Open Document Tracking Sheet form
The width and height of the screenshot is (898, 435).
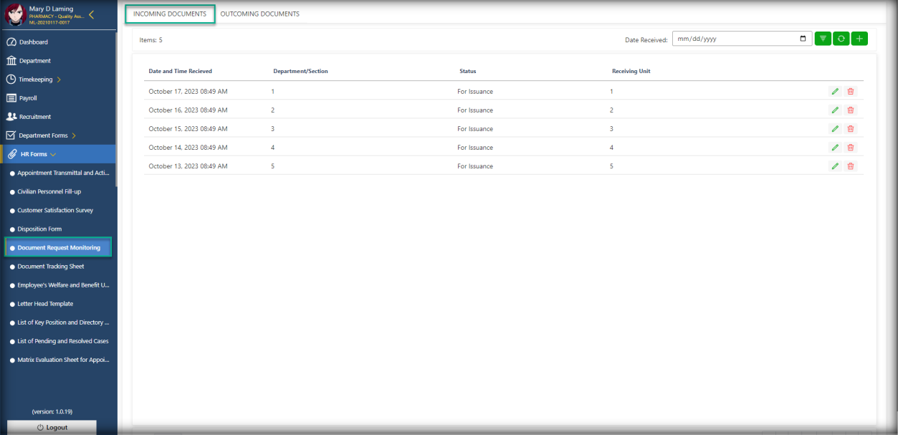pyautogui.click(x=51, y=267)
